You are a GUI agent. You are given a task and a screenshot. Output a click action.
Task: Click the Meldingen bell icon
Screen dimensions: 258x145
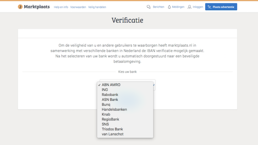(x=169, y=7)
